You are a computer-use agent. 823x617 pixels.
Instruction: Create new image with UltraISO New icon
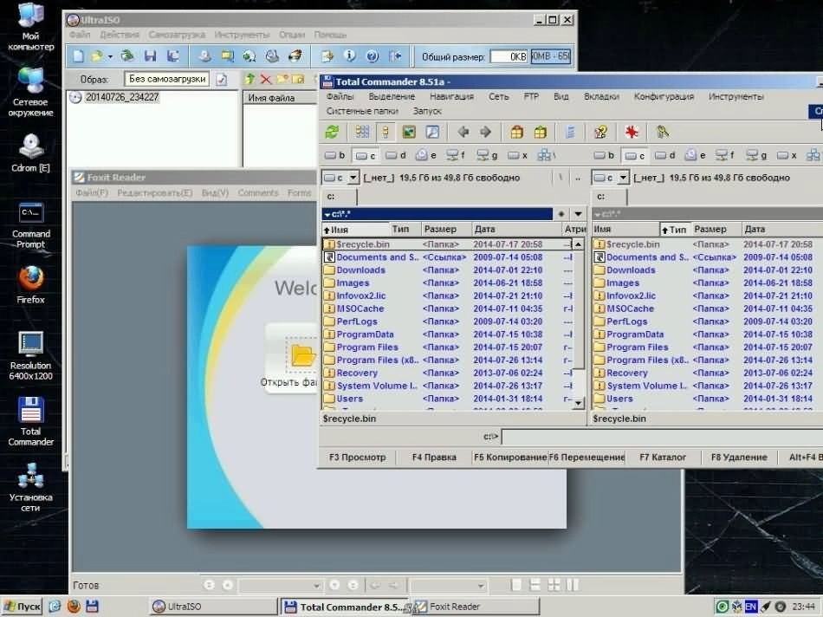click(x=78, y=56)
